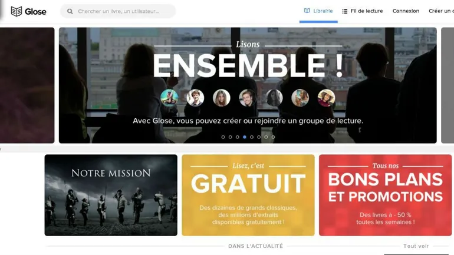Click Tout voir next to Dans l'actualité

pyautogui.click(x=416, y=246)
